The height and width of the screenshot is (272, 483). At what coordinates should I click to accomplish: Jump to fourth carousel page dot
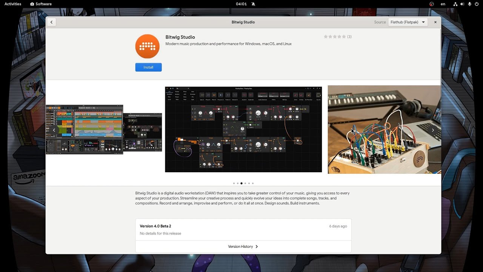245,183
